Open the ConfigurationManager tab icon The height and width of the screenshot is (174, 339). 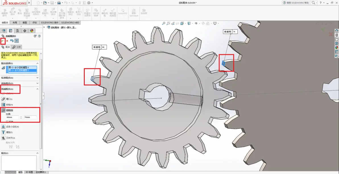click(x=18, y=31)
